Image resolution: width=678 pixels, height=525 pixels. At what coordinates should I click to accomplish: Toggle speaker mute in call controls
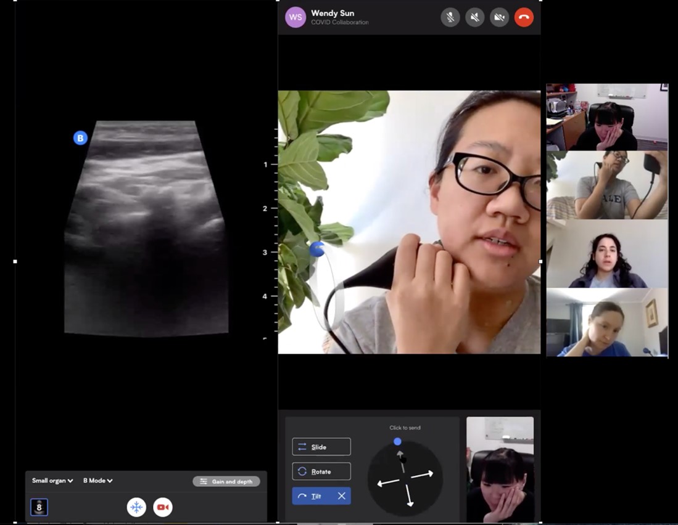coord(474,17)
